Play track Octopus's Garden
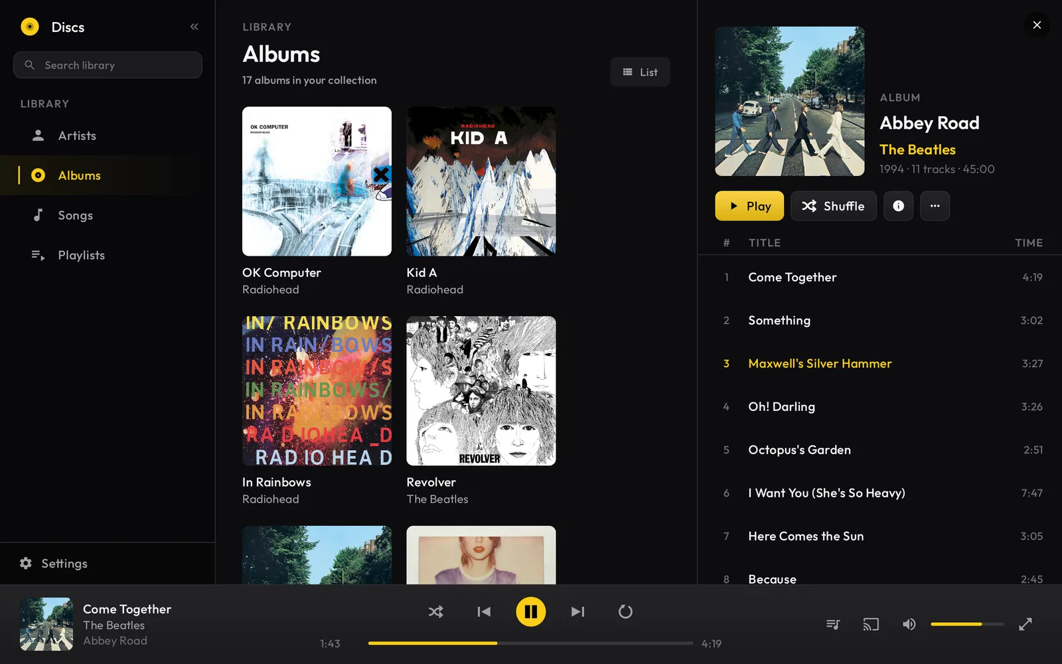The image size is (1062, 664). coord(879,450)
